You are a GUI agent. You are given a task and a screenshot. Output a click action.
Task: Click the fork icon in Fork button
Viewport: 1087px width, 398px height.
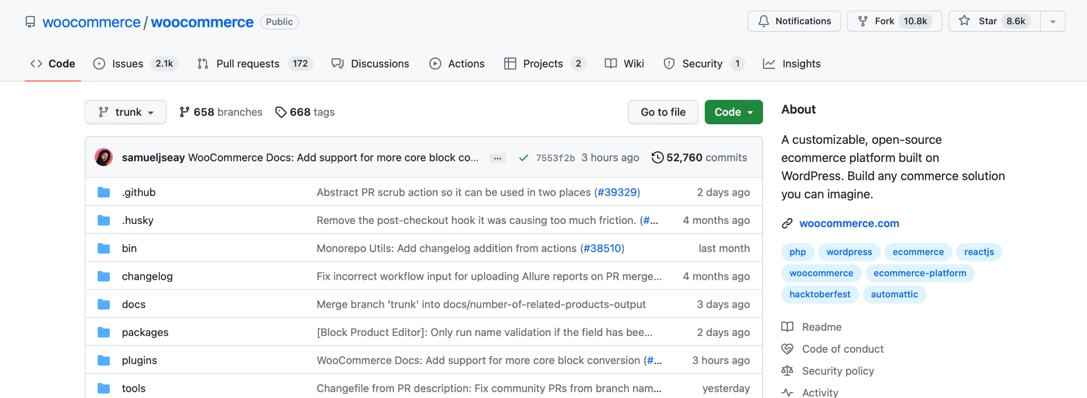point(863,21)
